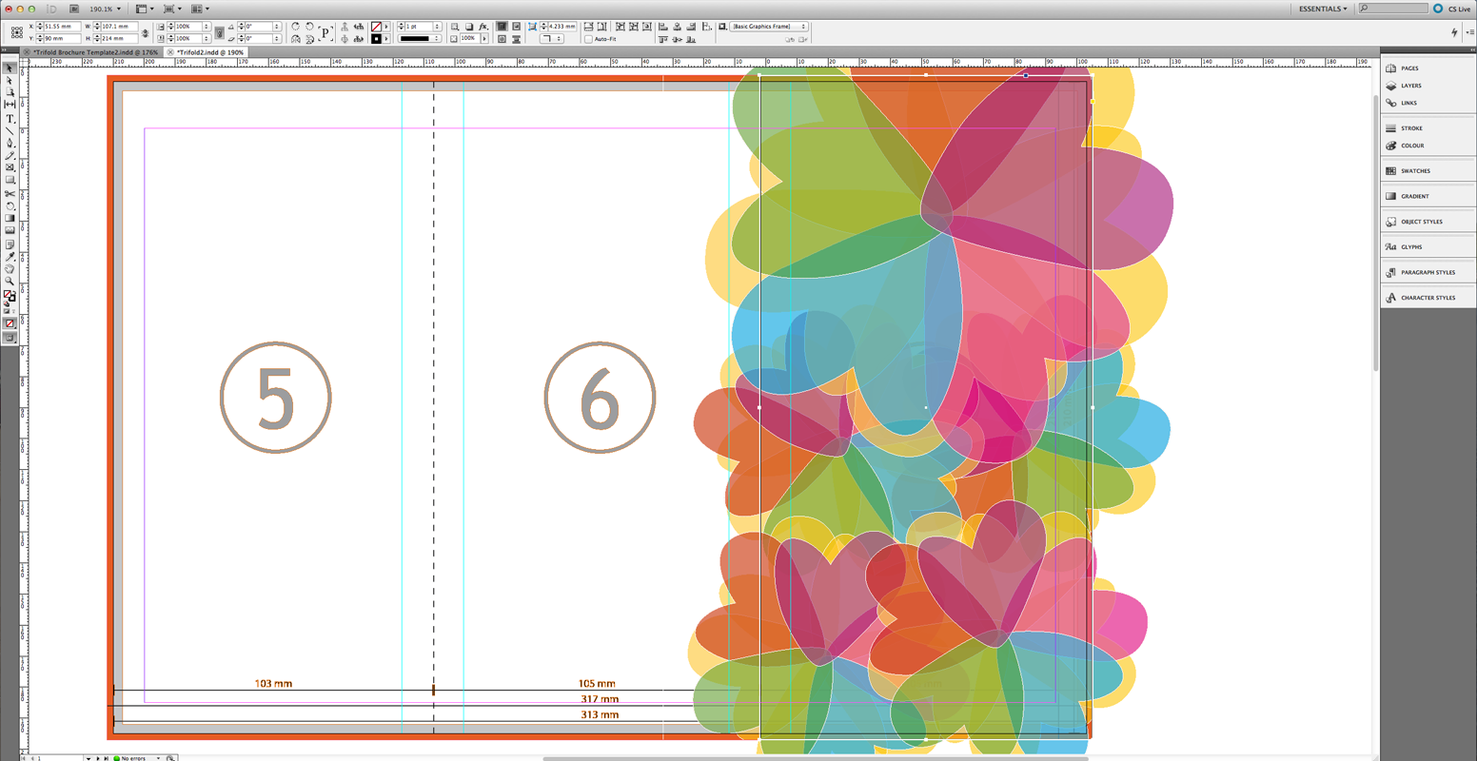This screenshot has width=1477, height=761.
Task: Open the fx effects menu
Action: [x=483, y=26]
